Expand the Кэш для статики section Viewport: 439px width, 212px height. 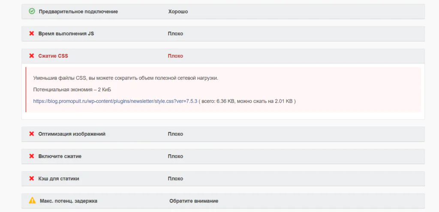coord(223,179)
